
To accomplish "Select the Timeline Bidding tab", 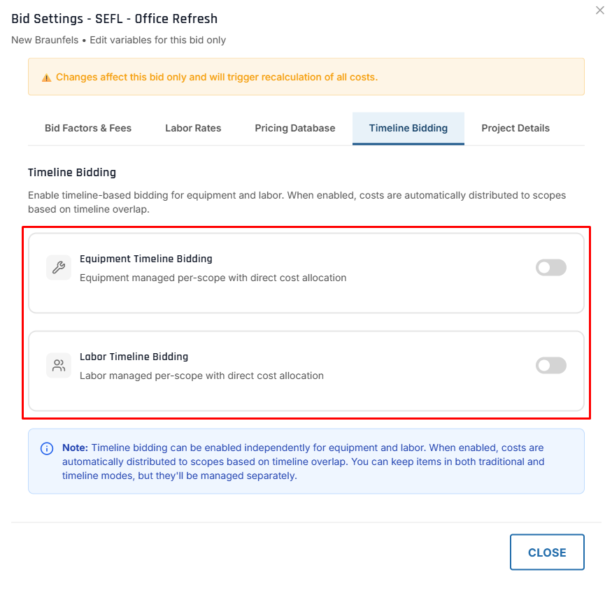I will (x=408, y=129).
